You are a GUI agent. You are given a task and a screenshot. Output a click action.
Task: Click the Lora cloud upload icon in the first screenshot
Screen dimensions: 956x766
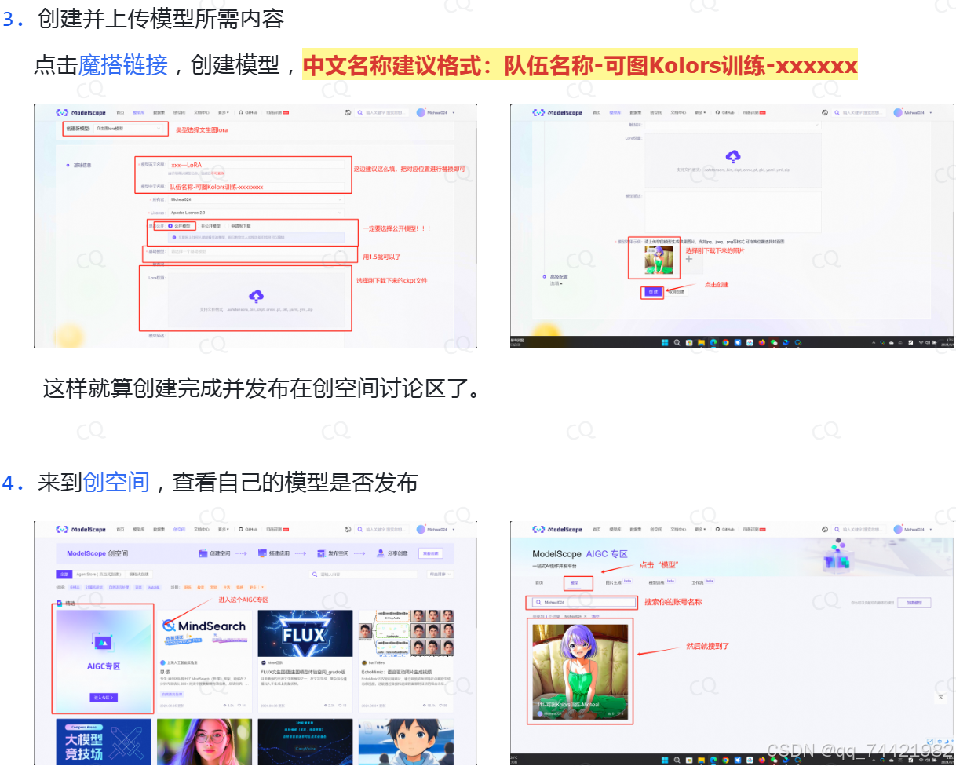click(255, 296)
